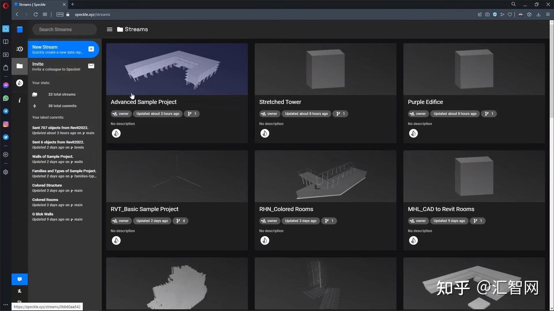The height and width of the screenshot is (311, 554).
Task: Click the Stretched Tower cube thumbnail
Action: click(x=325, y=69)
